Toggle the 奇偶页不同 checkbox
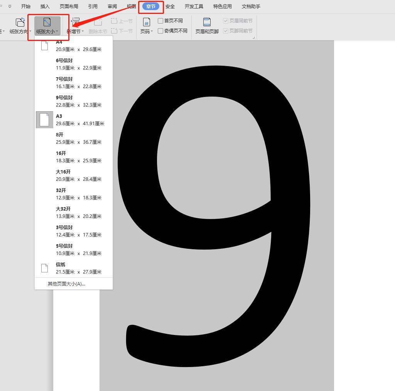Image resolution: width=395 pixels, height=391 pixels. click(x=160, y=31)
